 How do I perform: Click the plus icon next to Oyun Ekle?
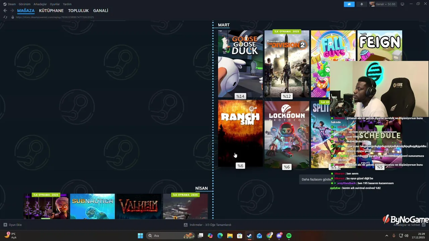tap(5, 225)
